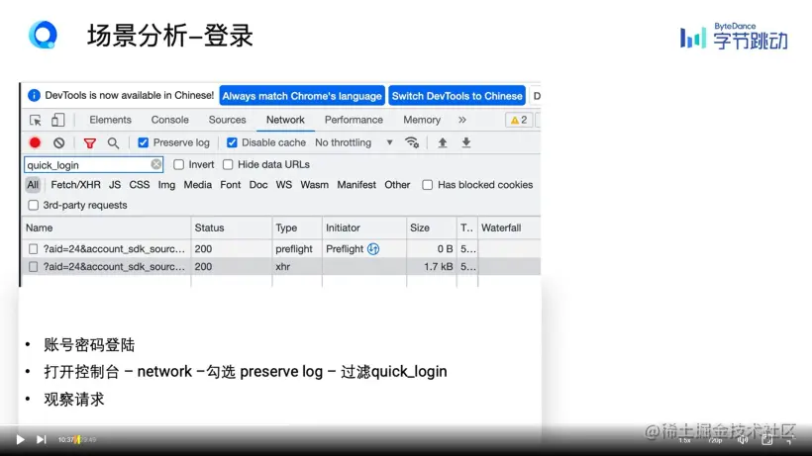The image size is (812, 456).
Task: Click the video fullscreen icon
Action: point(767,440)
